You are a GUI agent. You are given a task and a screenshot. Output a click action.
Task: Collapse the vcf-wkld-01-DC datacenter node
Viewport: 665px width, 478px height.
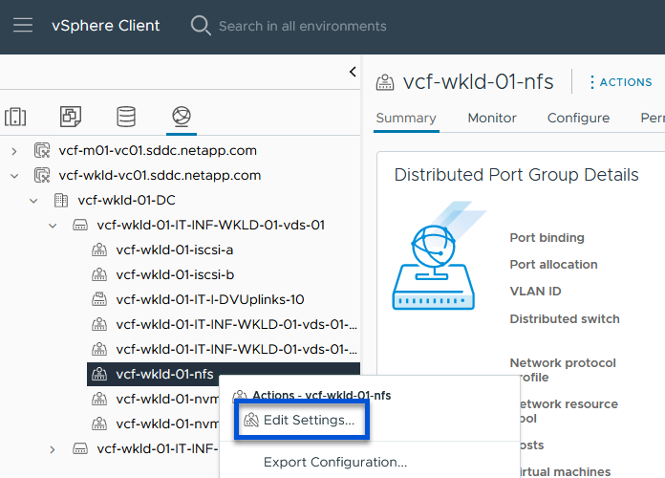click(33, 201)
